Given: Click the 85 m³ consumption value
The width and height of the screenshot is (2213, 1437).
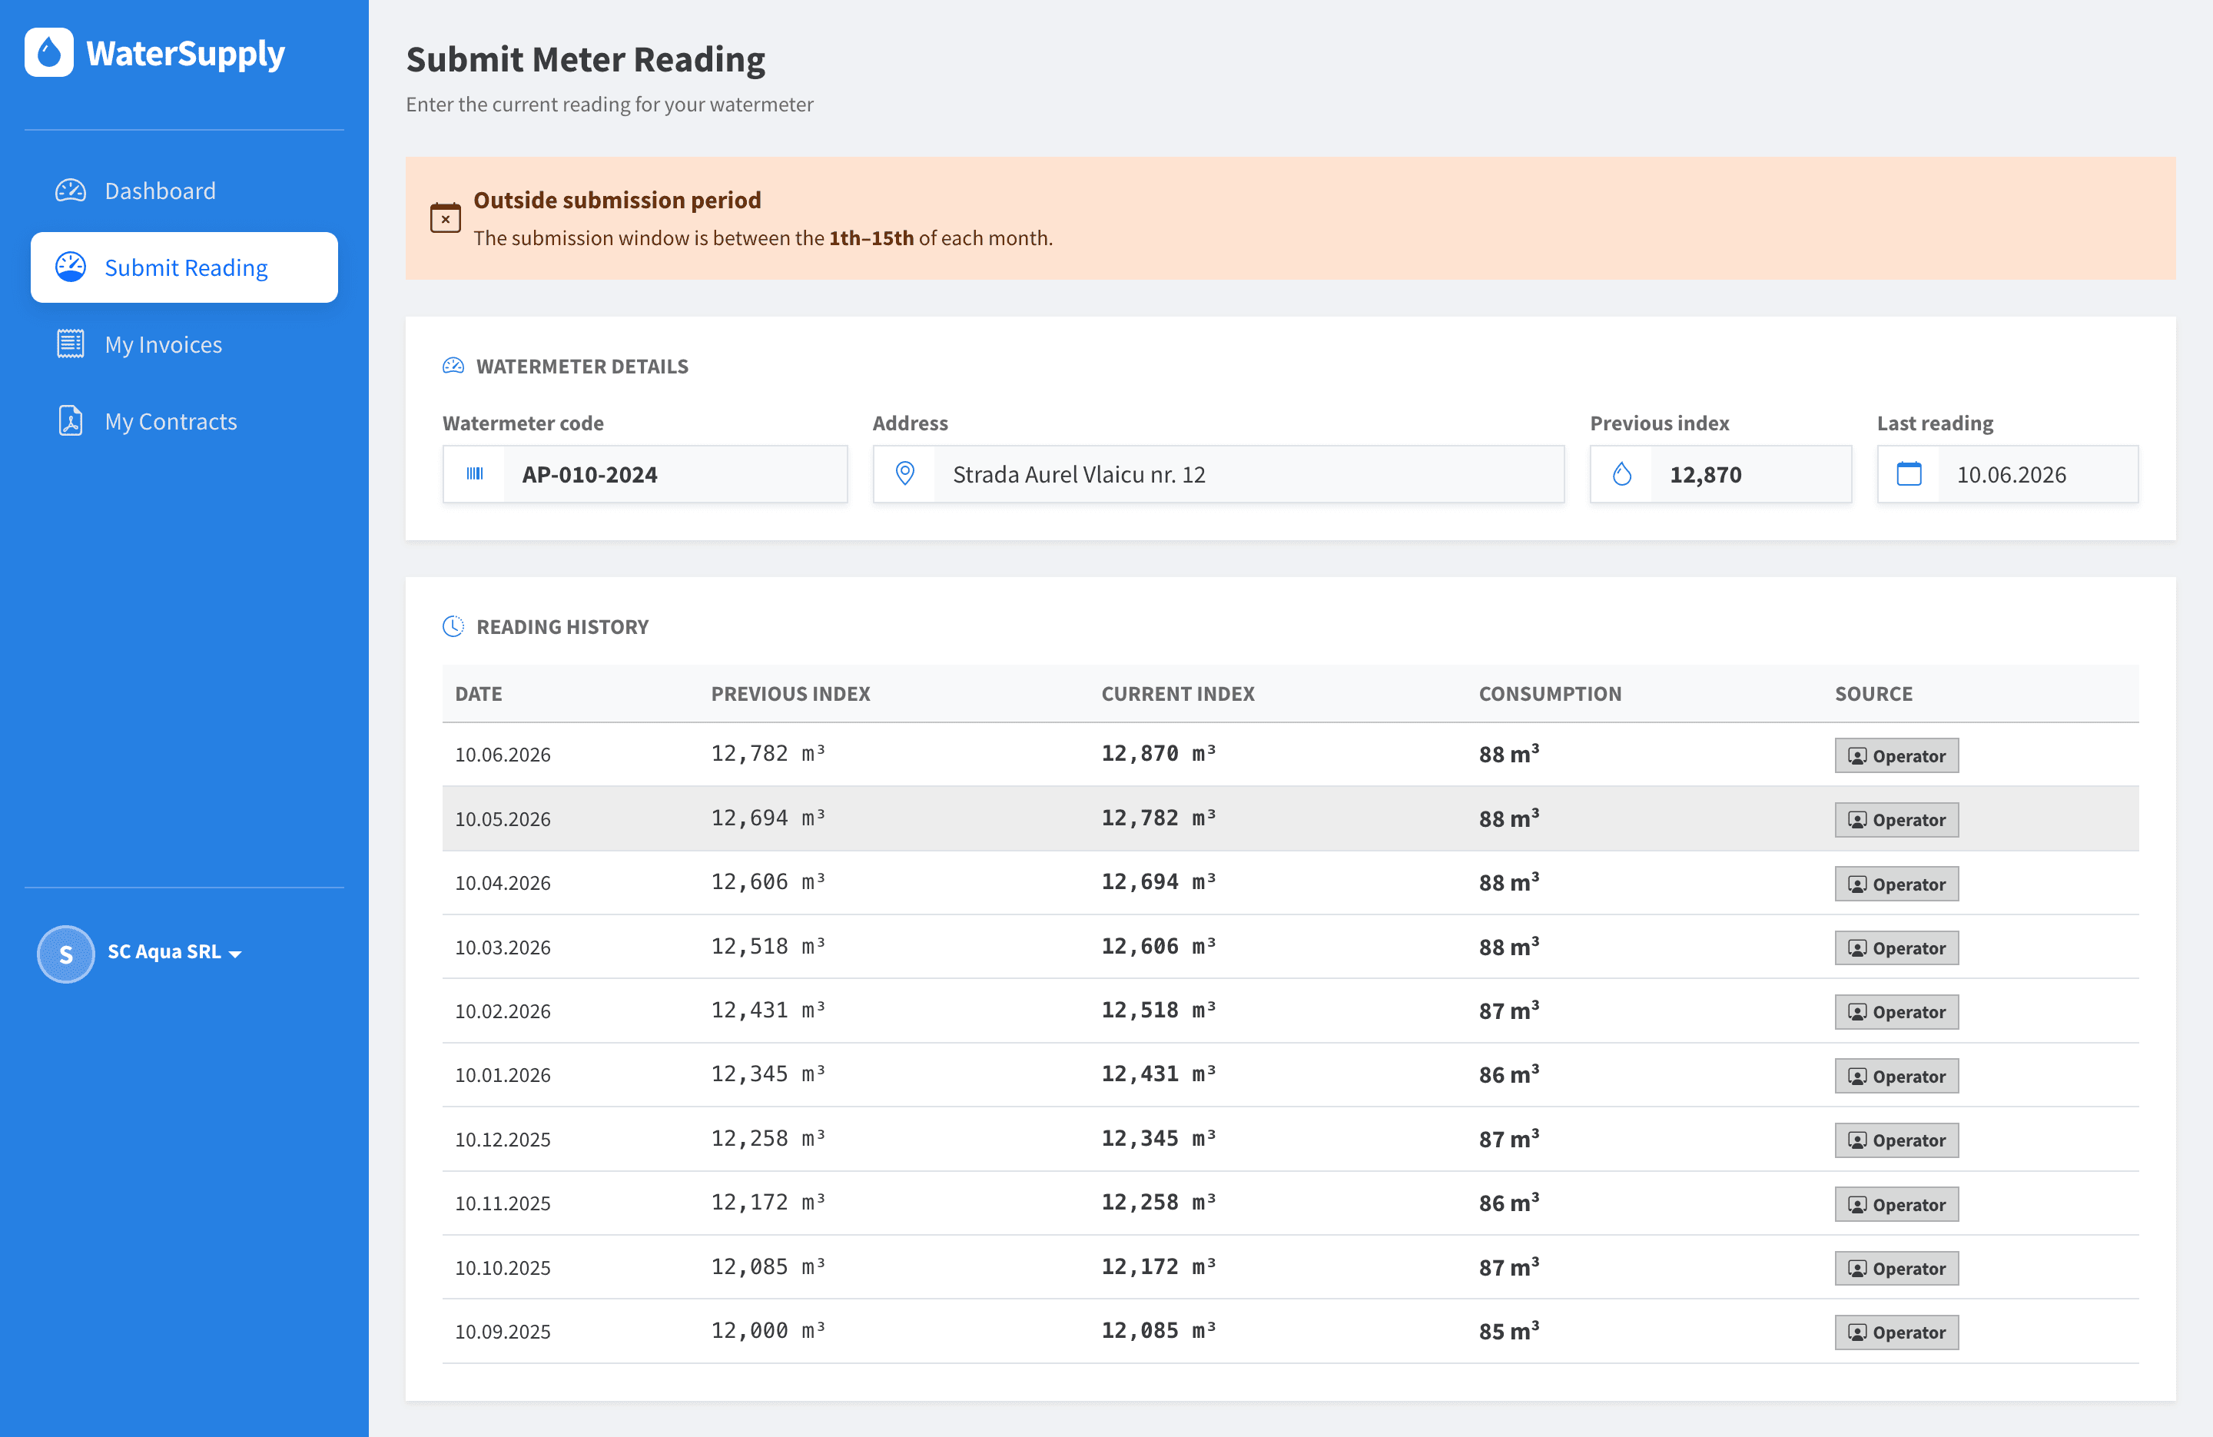Looking at the screenshot, I should (x=1508, y=1331).
